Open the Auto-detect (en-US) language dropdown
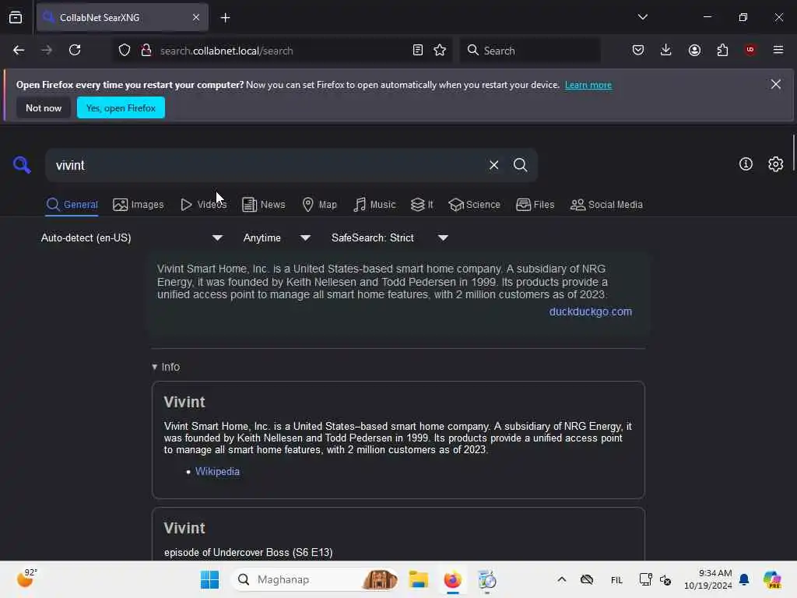Image resolution: width=797 pixels, height=598 pixels. (132, 237)
